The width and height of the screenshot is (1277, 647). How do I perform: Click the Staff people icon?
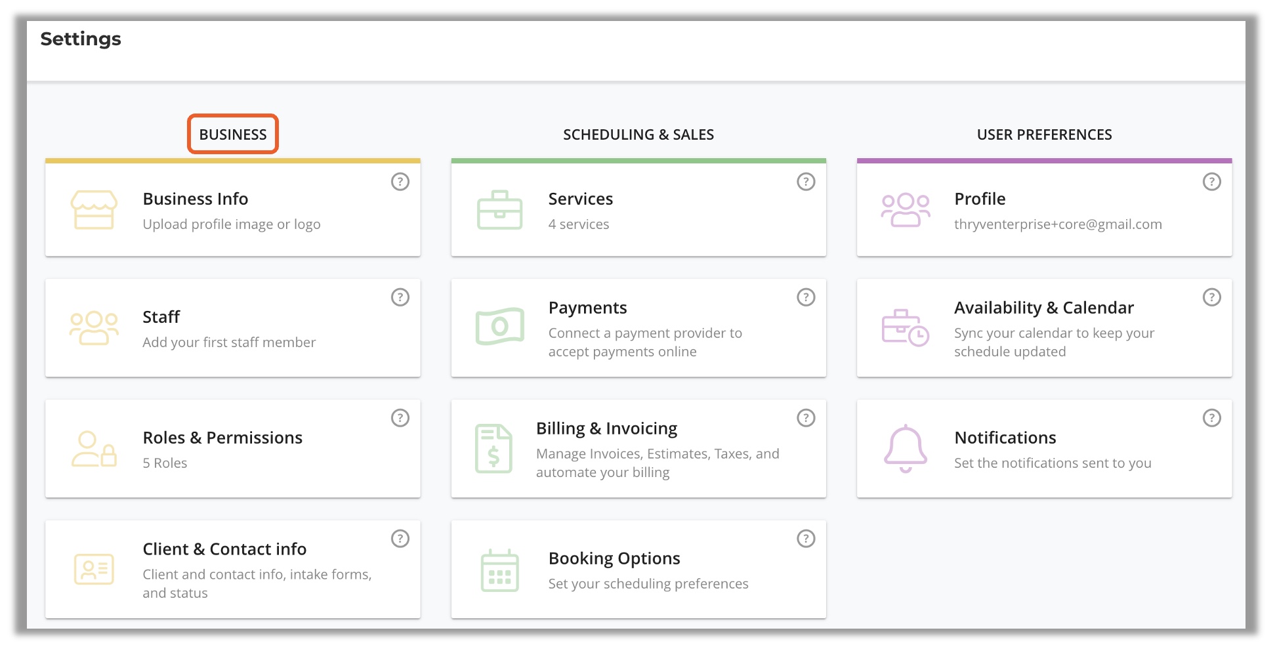[94, 328]
